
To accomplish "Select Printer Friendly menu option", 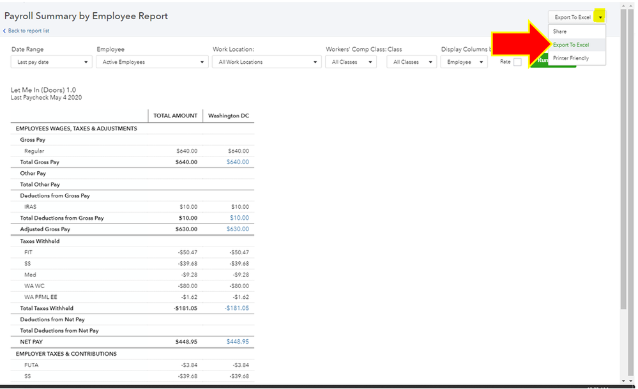I will click(x=571, y=58).
